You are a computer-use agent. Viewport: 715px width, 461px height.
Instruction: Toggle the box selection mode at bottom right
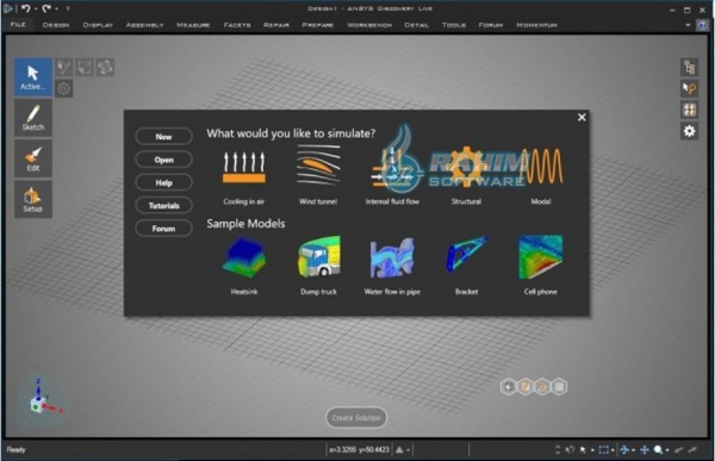(604, 450)
